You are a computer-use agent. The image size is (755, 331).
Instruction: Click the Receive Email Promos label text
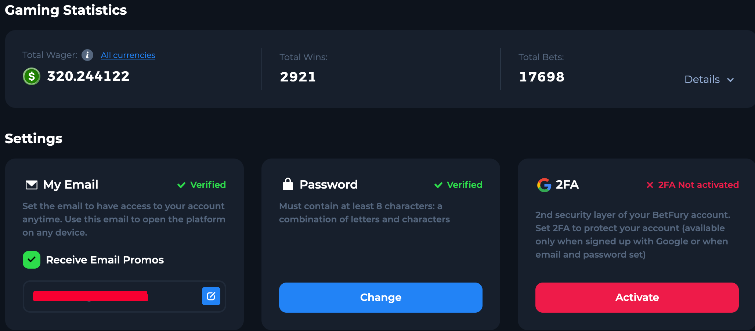pos(105,260)
